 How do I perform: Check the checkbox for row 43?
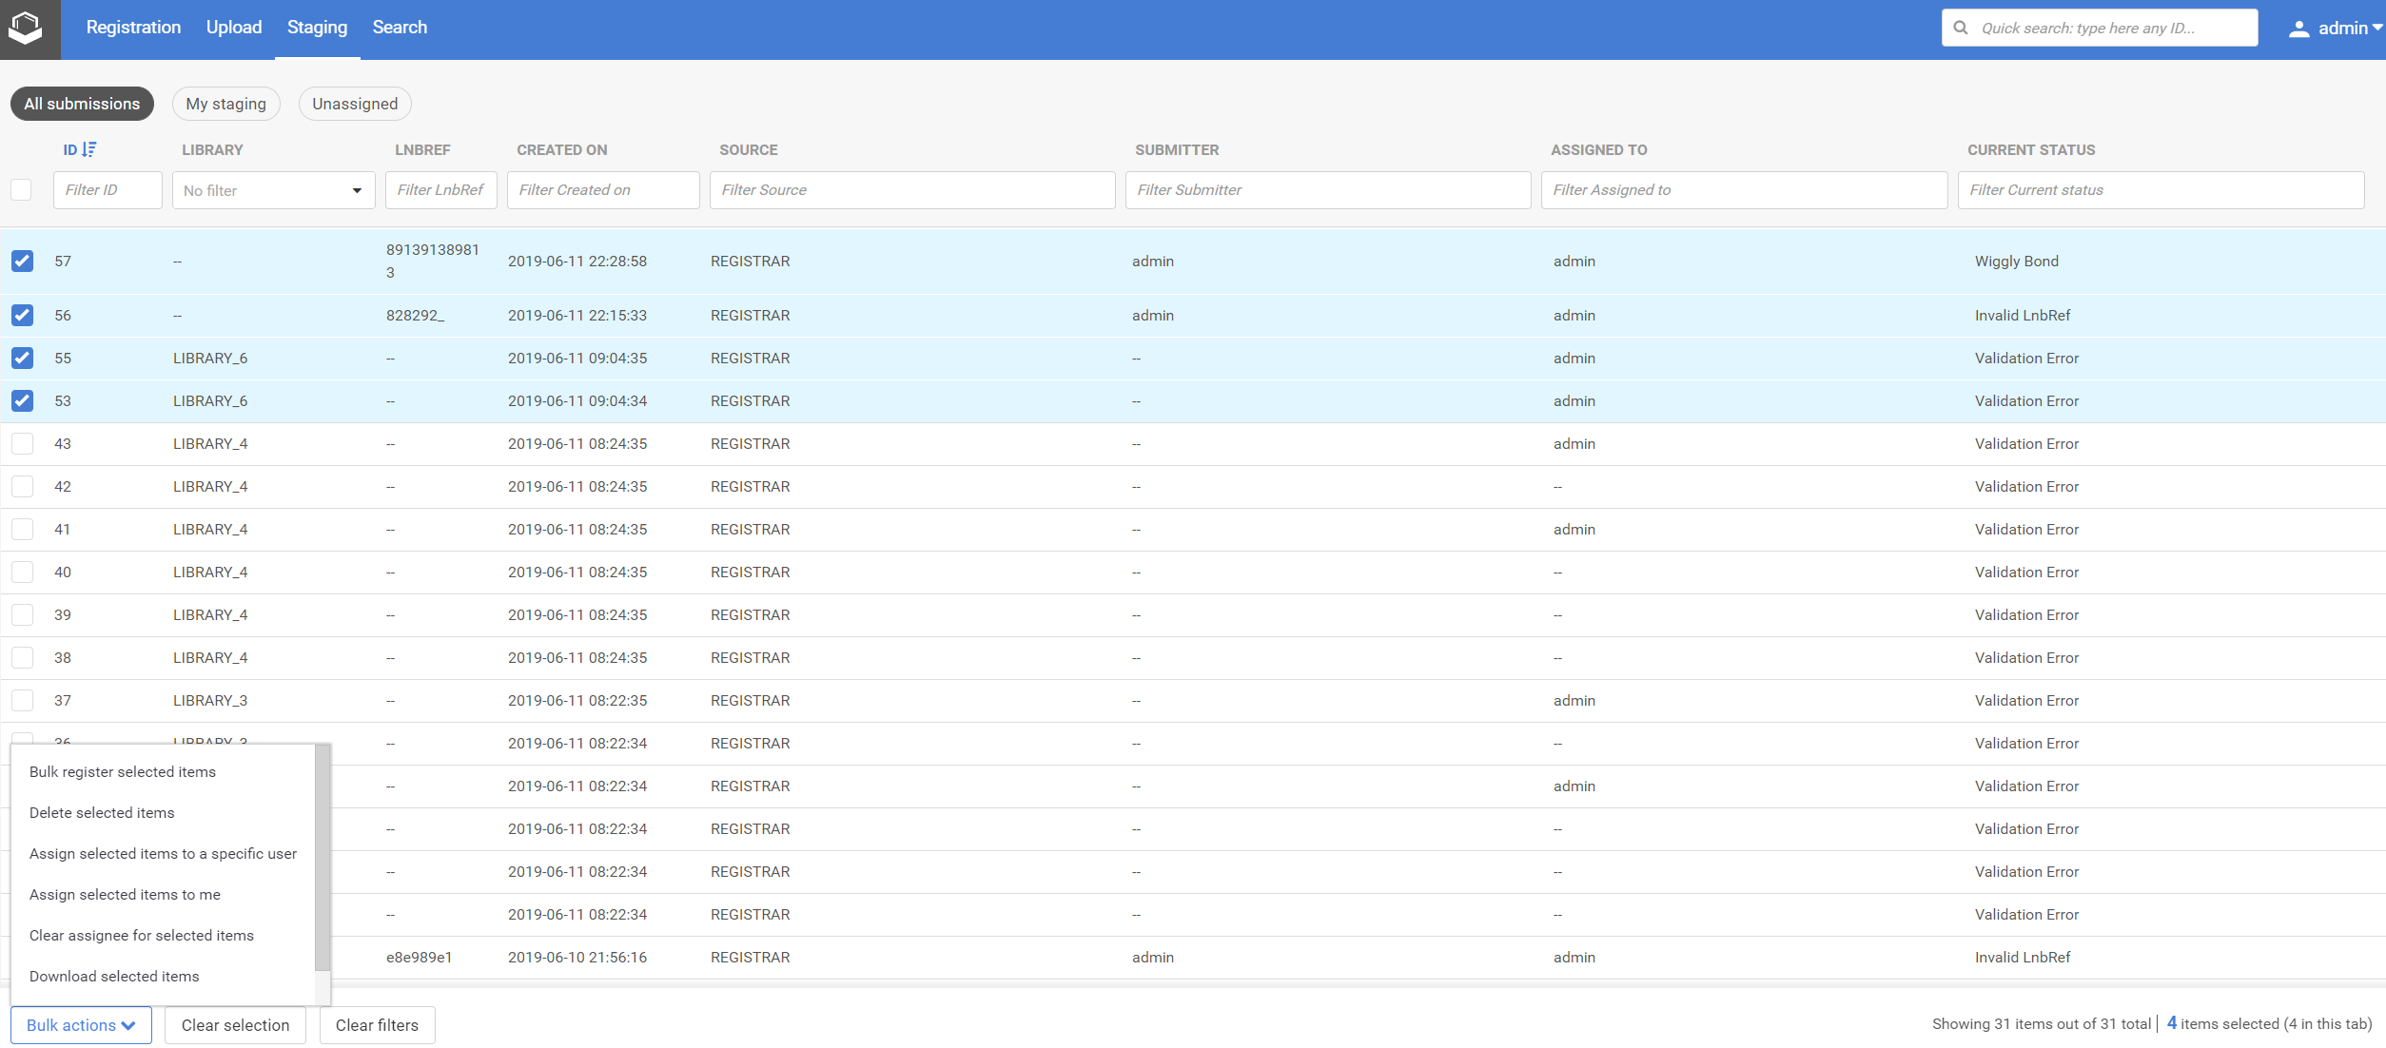[22, 443]
